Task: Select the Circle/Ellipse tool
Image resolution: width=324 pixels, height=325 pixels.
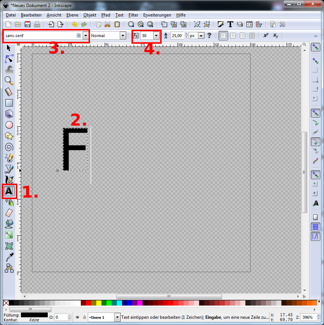Action: click(x=9, y=125)
